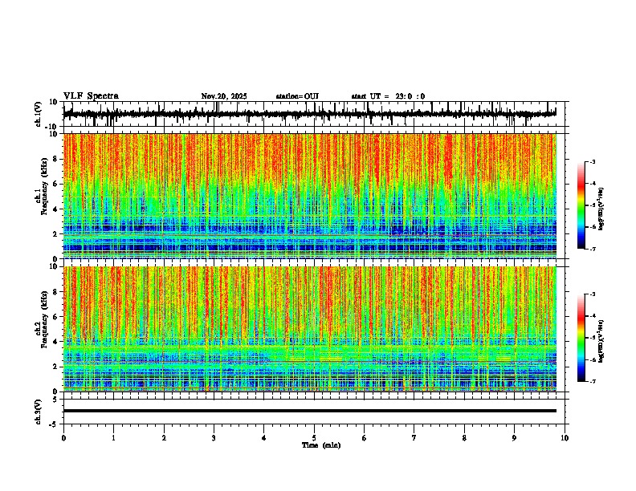Click the ch.3 flat voltage line
636x491 pixels.
click(310, 411)
